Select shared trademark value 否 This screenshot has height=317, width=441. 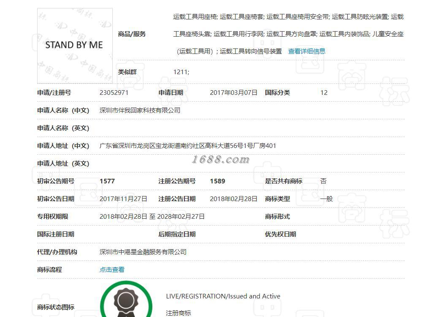[x=323, y=181]
